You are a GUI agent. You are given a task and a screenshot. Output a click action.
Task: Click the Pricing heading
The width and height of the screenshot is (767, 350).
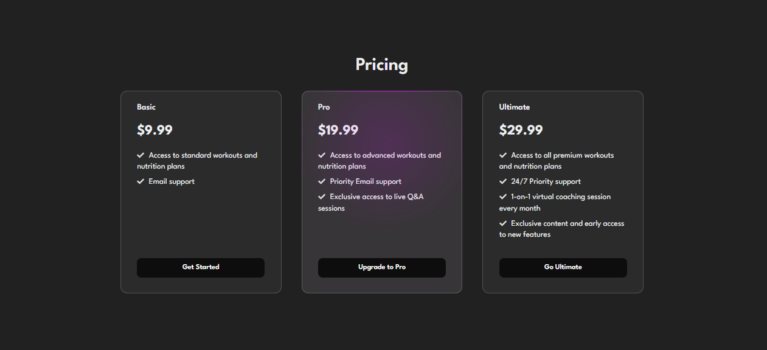tap(382, 65)
